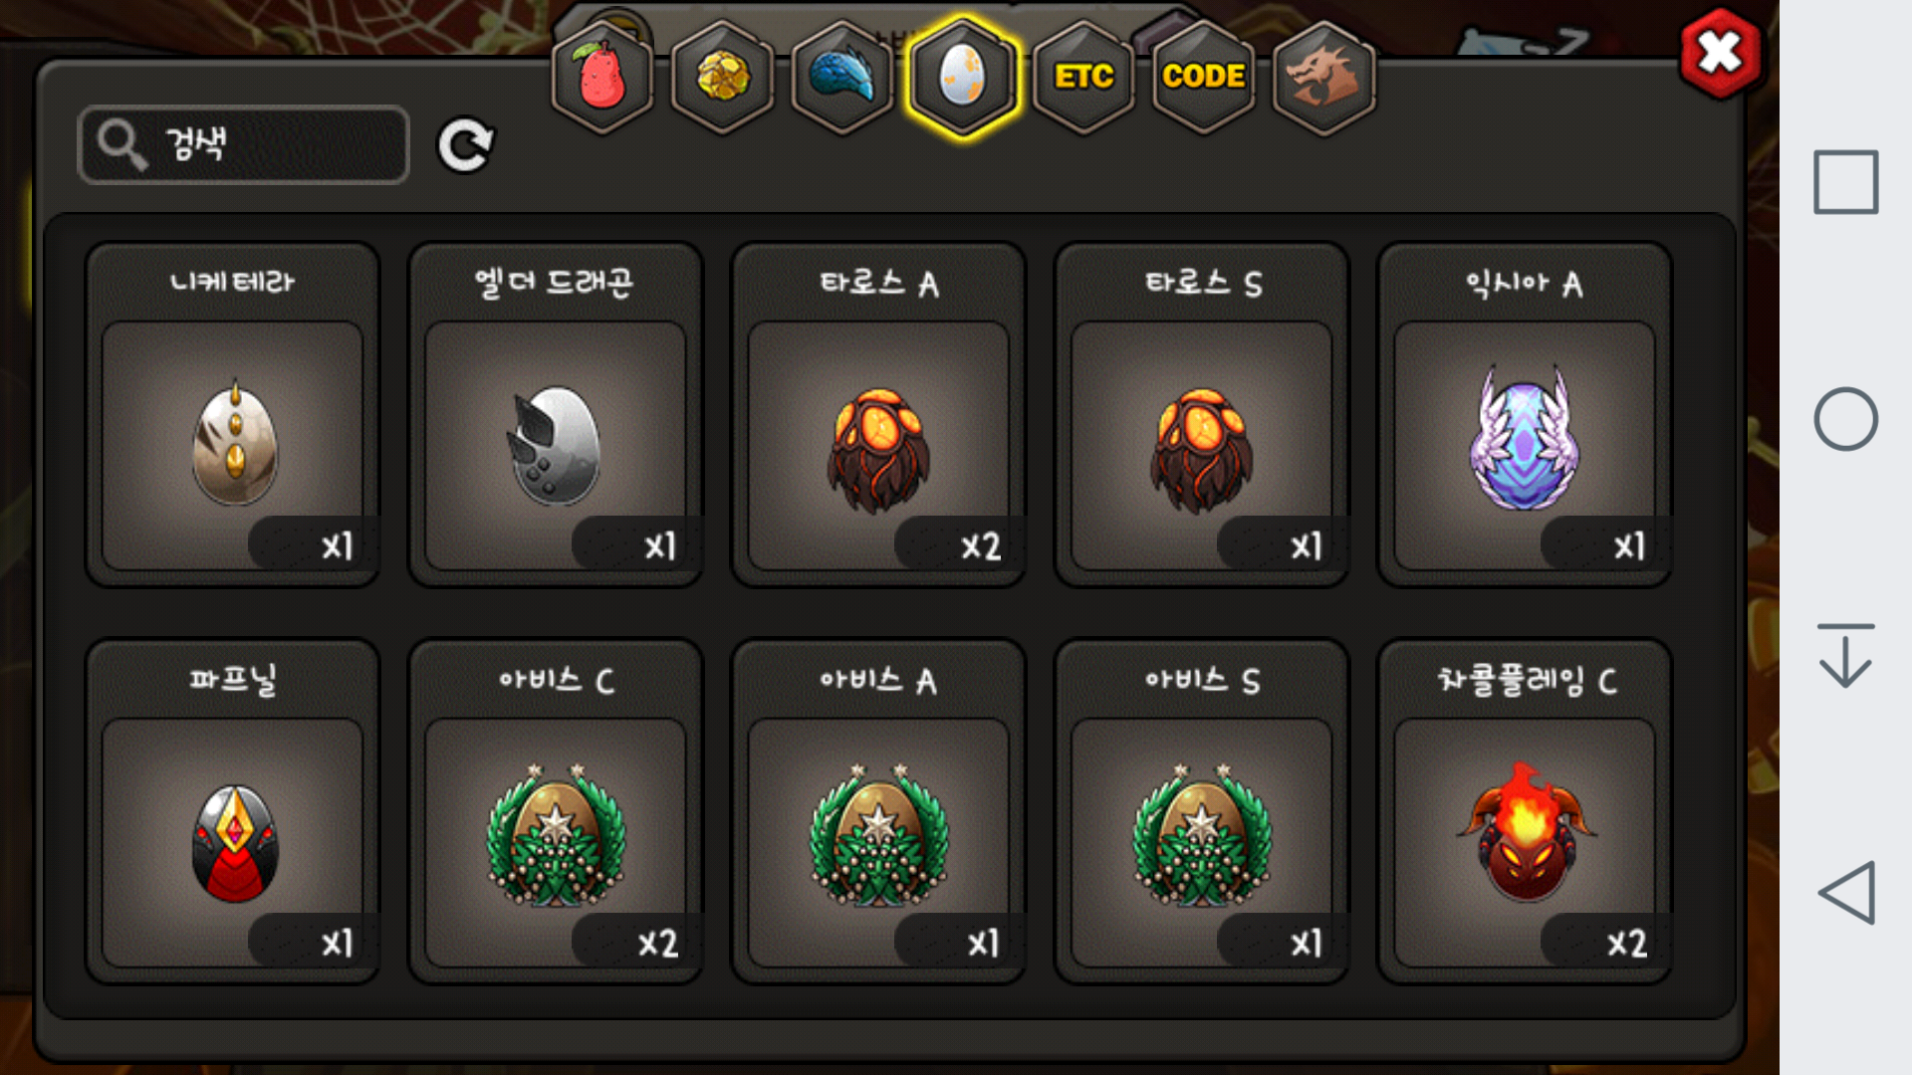Close the inventory with the red X

tap(1720, 54)
